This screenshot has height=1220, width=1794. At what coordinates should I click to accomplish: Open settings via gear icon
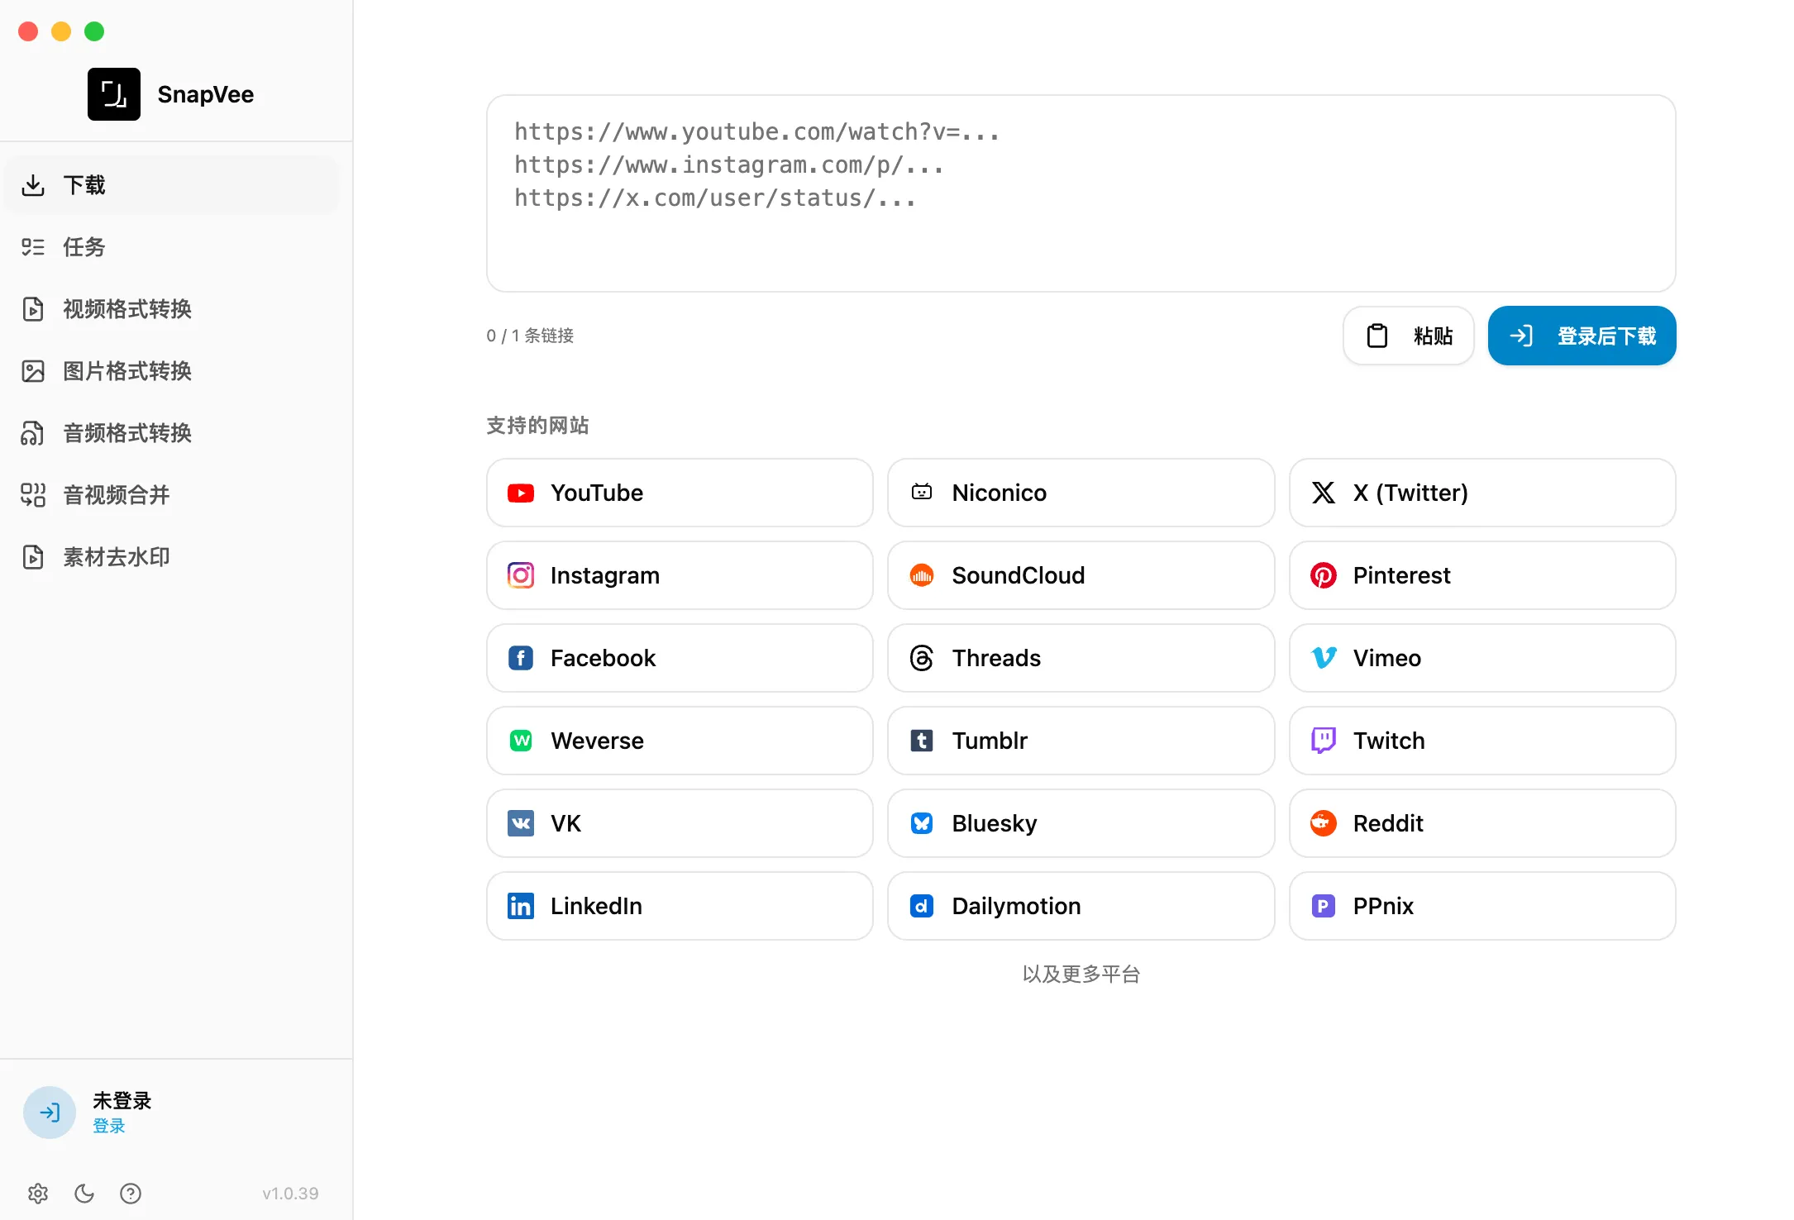pyautogui.click(x=38, y=1194)
